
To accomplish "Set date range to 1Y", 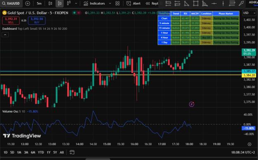I will (x=49, y=153).
